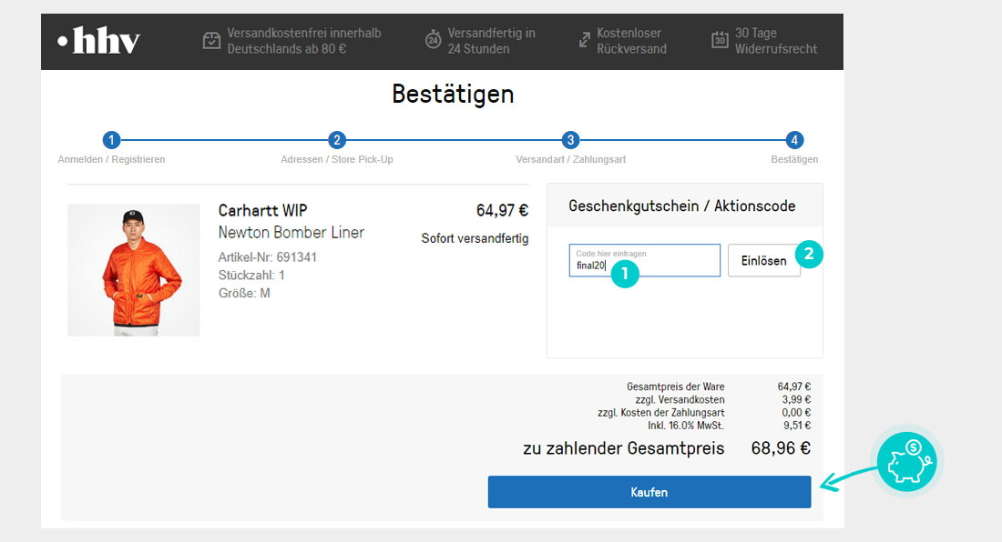
Task: Click the piggy bank savings icon
Action: click(907, 462)
